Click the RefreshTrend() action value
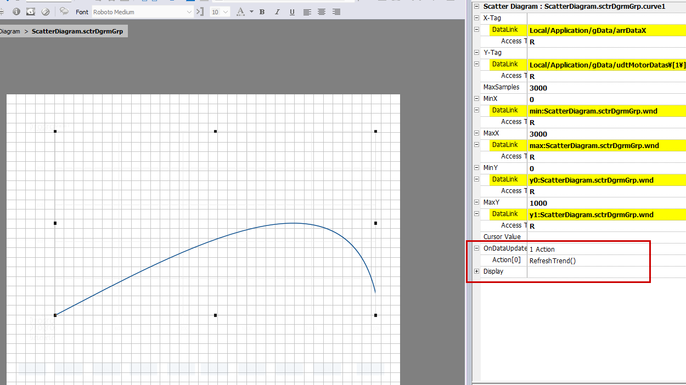Image resolution: width=686 pixels, height=385 pixels. point(553,261)
